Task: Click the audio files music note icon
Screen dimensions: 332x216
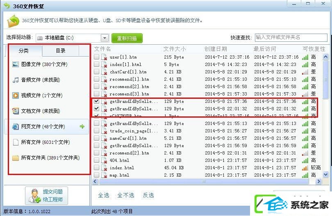Action: point(16,80)
